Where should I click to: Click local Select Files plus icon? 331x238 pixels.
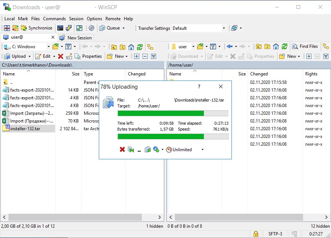point(137,56)
